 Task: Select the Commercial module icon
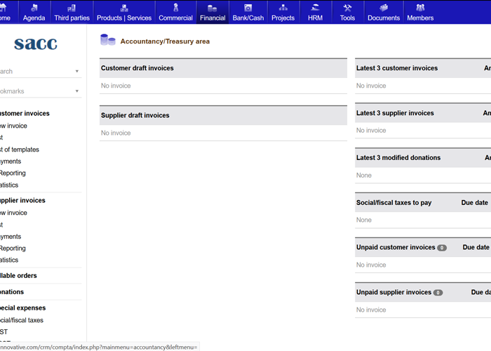click(x=175, y=8)
